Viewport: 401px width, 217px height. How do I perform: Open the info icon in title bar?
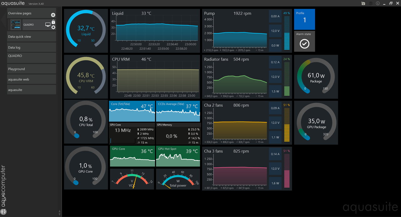tap(378, 3)
